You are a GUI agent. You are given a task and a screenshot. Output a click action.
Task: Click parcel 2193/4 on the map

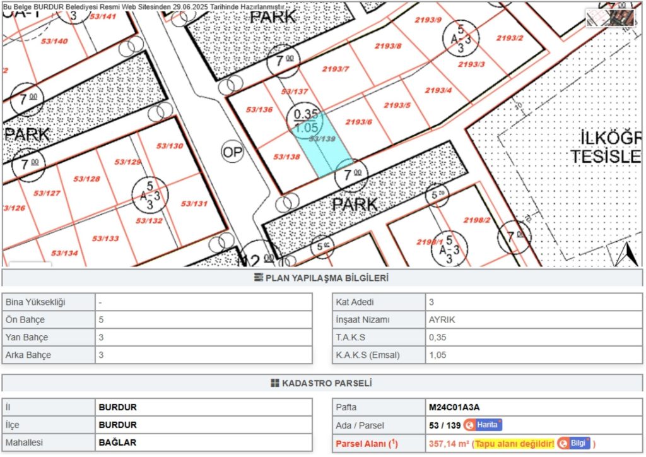pos(438,90)
